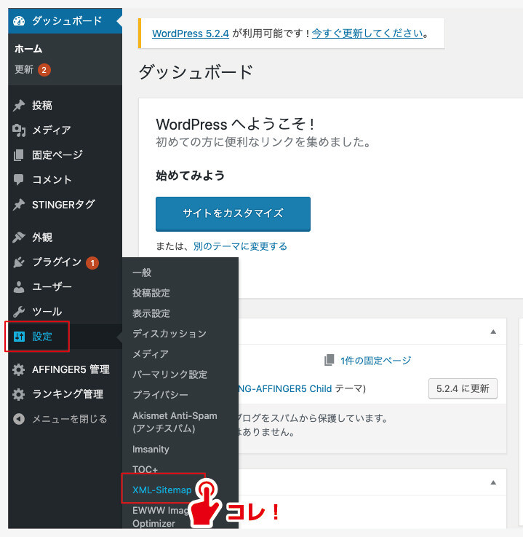Click the gear icon beside AFFINGER5 管理

20,369
